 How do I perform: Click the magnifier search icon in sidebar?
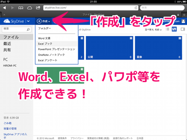pos(28,29)
